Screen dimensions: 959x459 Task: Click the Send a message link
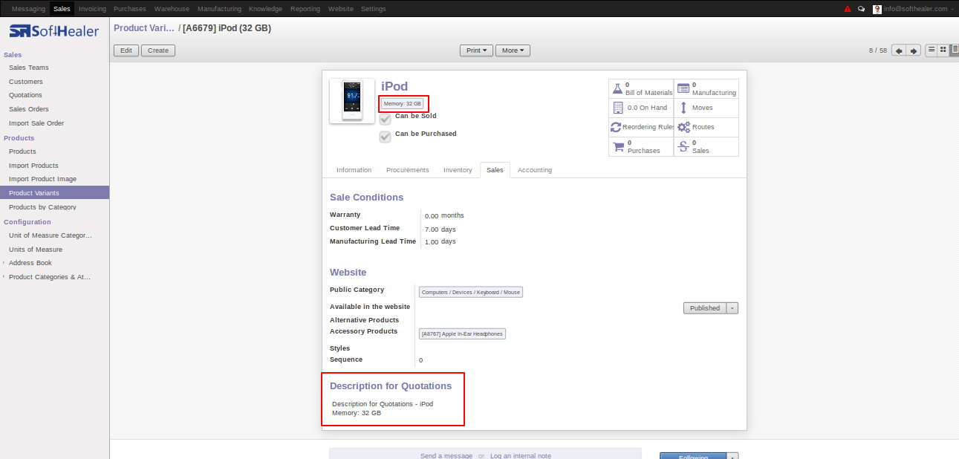pos(446,456)
